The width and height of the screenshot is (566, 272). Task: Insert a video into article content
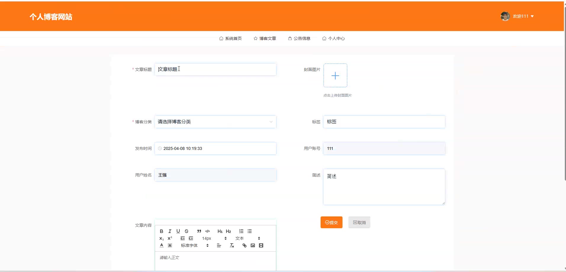point(261,245)
